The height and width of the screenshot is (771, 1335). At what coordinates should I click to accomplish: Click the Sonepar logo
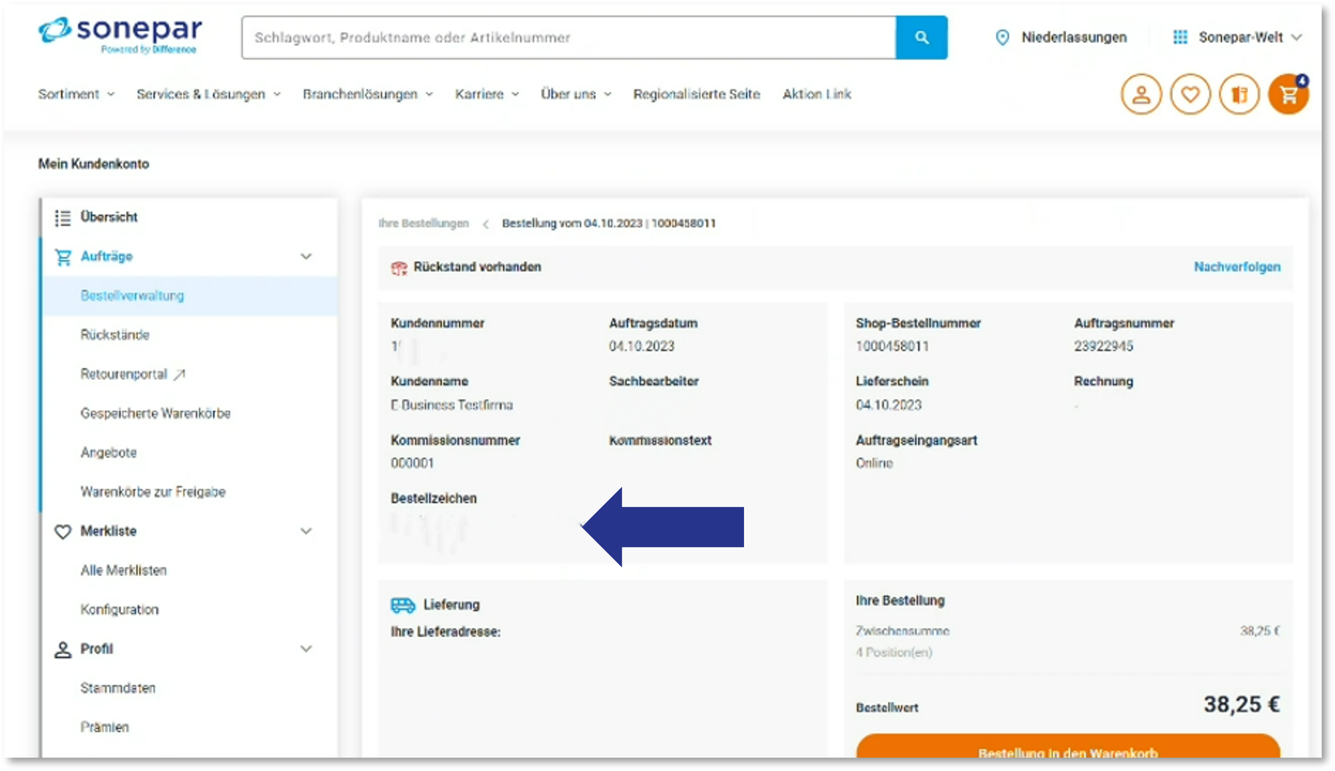(x=120, y=35)
